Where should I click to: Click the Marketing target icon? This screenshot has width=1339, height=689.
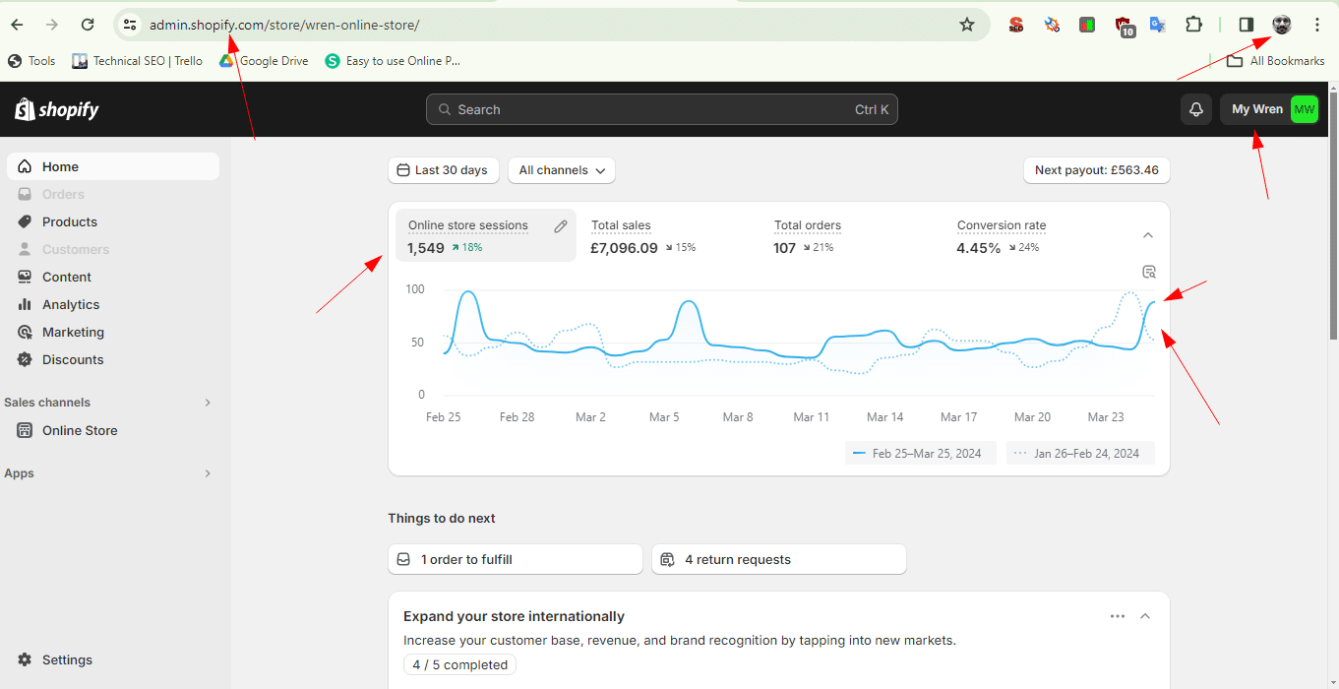pos(25,332)
